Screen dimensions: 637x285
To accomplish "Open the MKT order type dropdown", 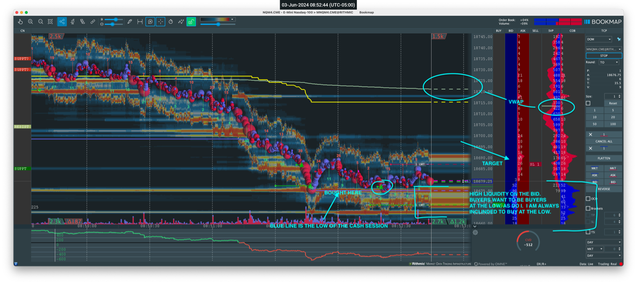I will coord(594,249).
